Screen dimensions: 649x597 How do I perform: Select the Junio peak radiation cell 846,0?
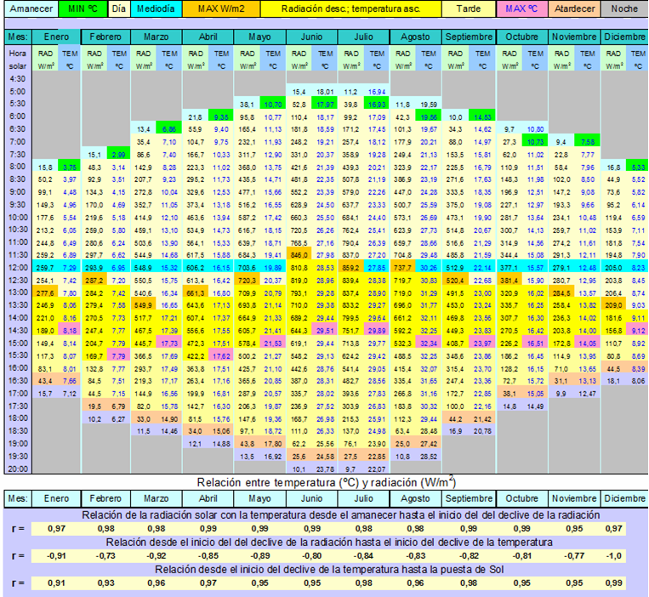click(299, 254)
